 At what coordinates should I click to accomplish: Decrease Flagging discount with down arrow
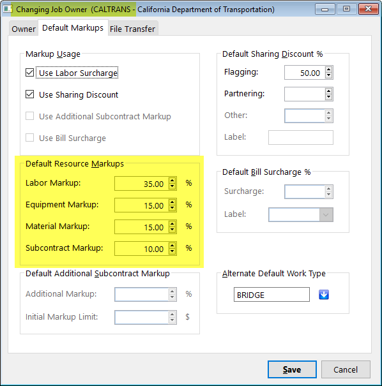click(328, 75)
